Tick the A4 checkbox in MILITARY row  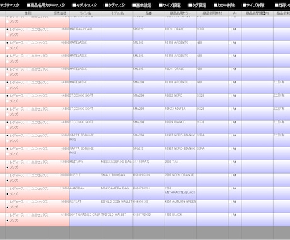(231, 162)
